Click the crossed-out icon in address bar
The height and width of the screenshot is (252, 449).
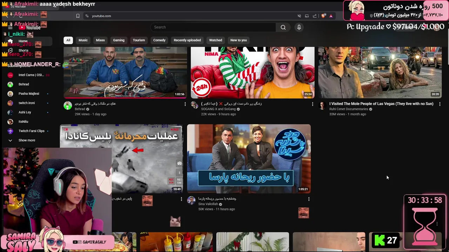(299, 16)
